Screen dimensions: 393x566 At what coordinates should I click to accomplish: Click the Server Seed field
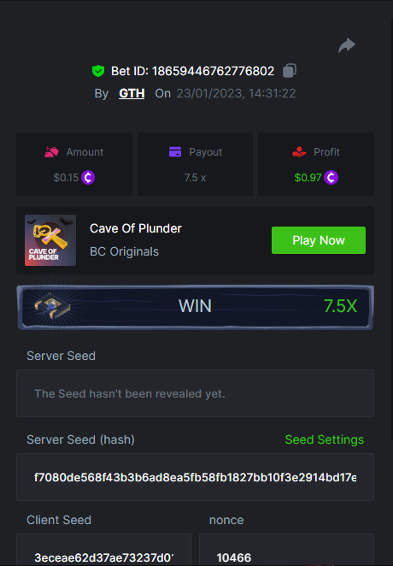click(x=195, y=393)
